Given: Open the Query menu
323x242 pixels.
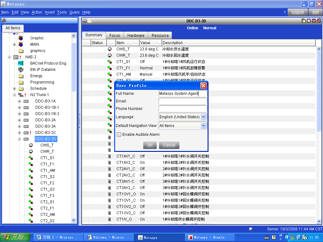Looking at the screenshot, I should (74, 12).
